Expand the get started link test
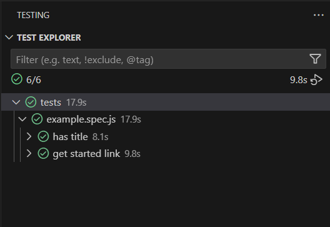This screenshot has height=227, width=330. [29, 153]
